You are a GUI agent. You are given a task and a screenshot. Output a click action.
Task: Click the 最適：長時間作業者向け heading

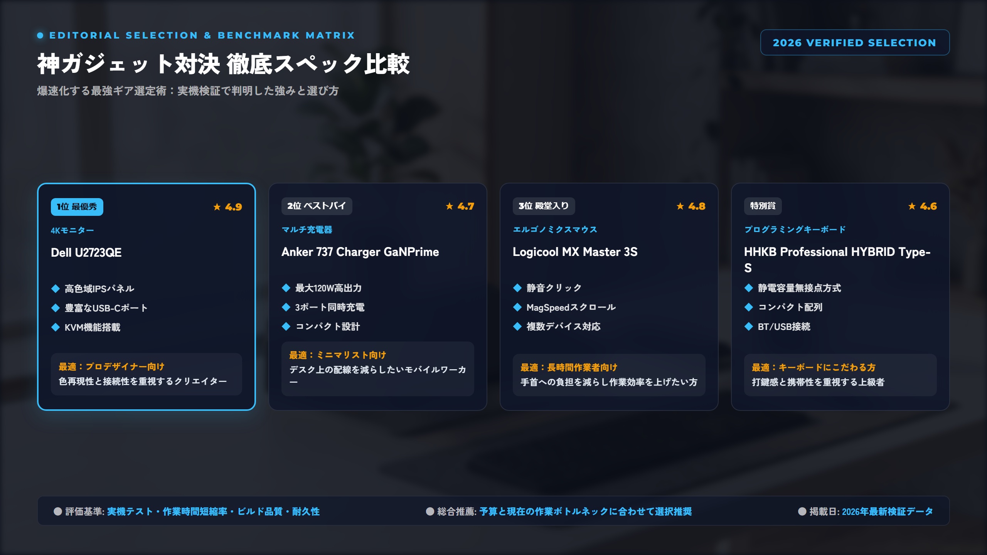[x=569, y=368]
